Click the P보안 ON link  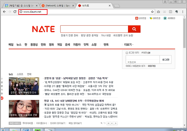tap(146, 53)
